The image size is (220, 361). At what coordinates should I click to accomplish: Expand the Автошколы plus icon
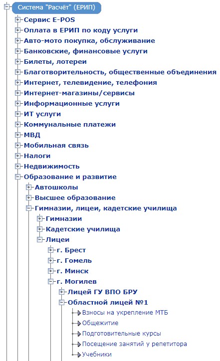coord(28,187)
